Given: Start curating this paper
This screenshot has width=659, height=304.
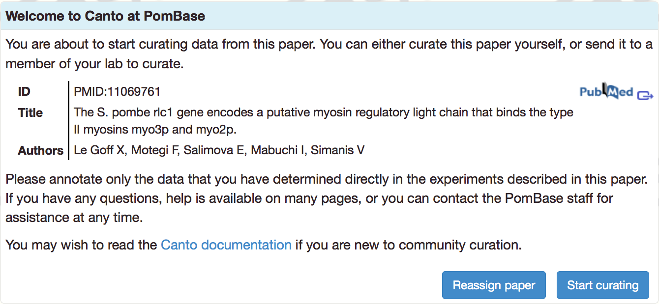Looking at the screenshot, I should [602, 285].
